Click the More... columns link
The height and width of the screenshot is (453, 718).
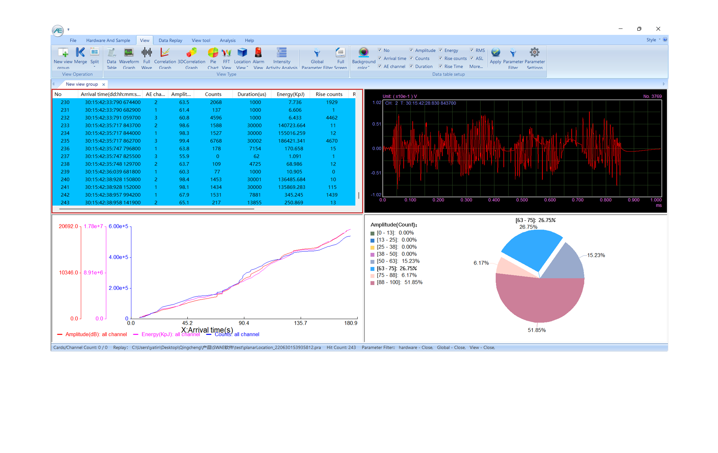pos(476,66)
